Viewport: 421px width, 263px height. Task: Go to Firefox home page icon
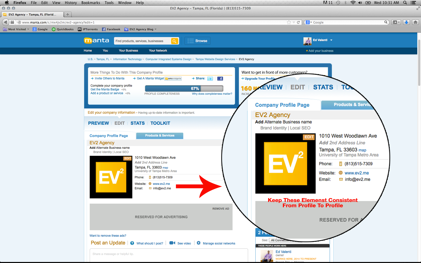(415, 22)
